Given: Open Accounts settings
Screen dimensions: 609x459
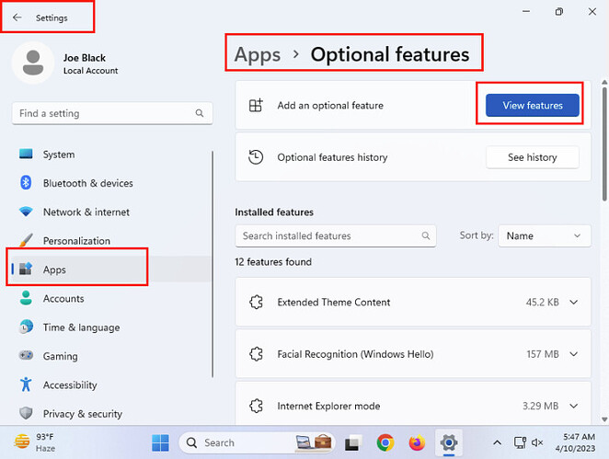Looking at the screenshot, I should pos(63,298).
